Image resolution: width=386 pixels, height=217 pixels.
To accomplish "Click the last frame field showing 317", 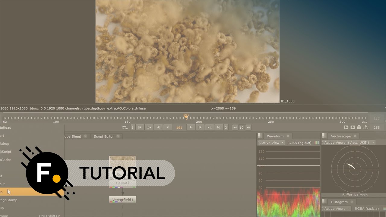I will [377, 119].
